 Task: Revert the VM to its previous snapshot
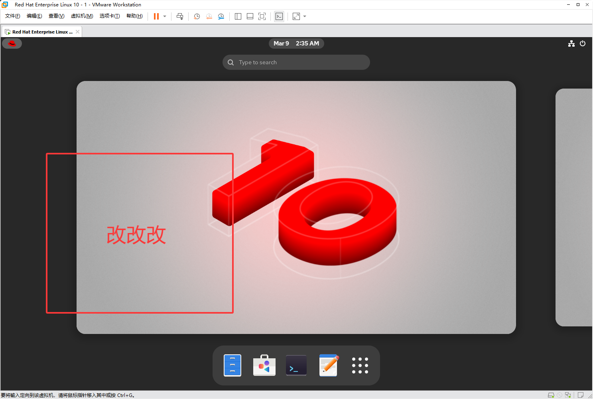[209, 16]
